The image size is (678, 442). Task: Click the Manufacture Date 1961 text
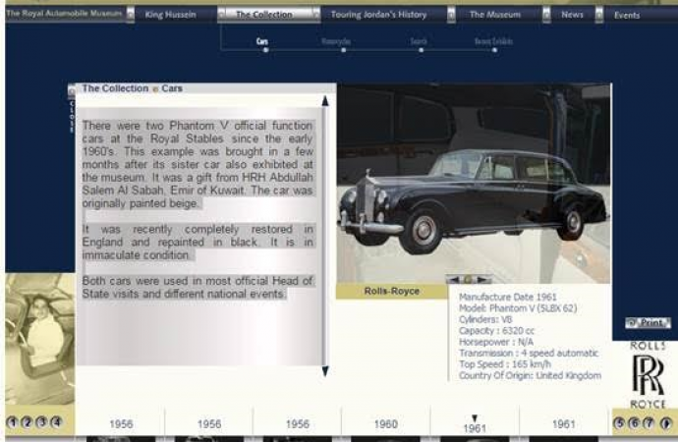(508, 297)
